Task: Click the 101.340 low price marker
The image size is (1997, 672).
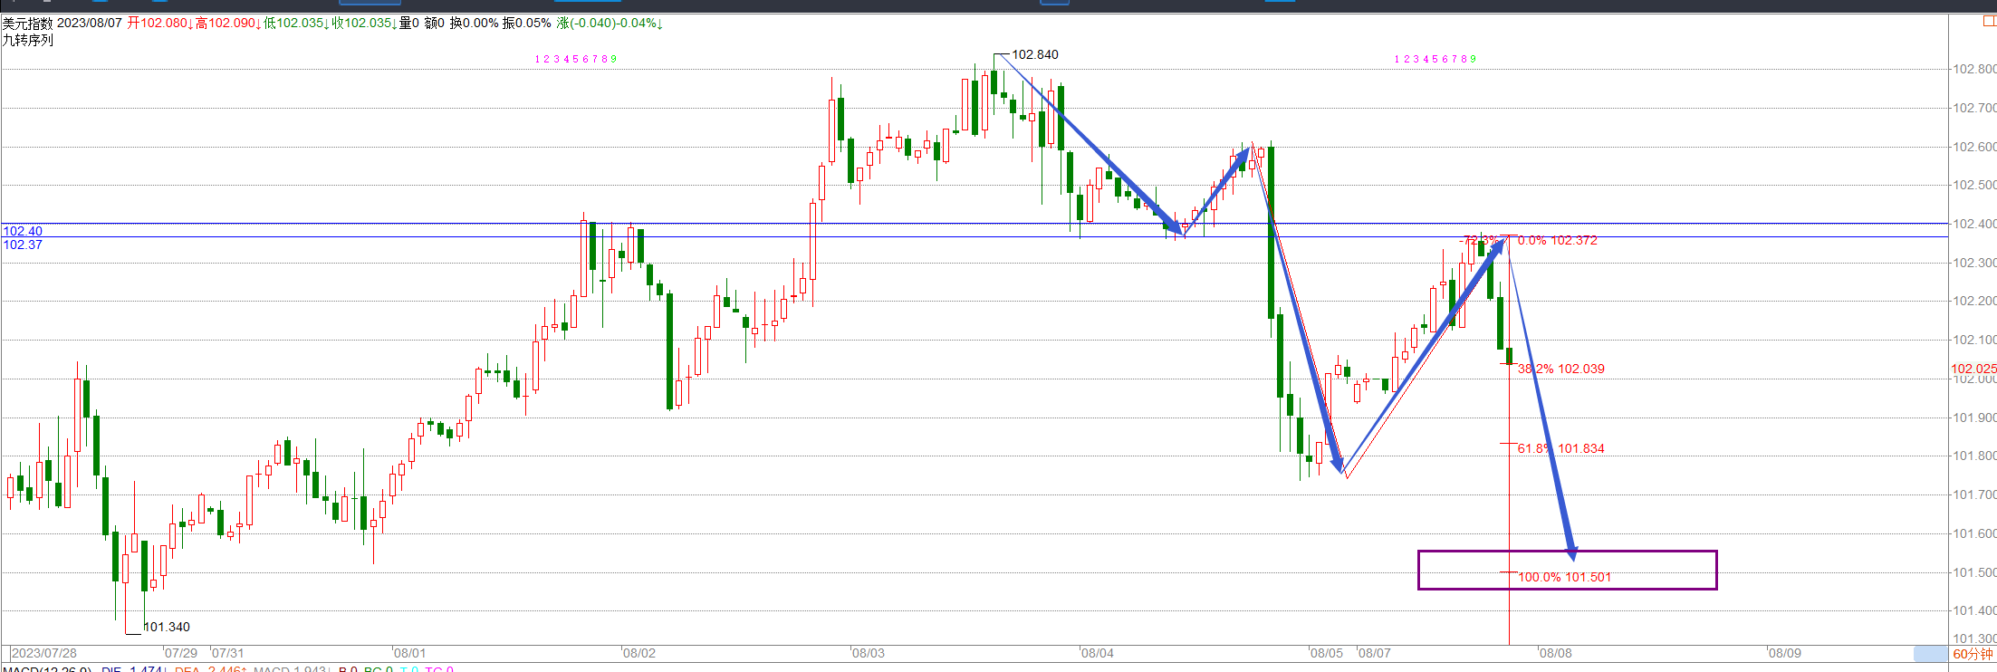Action: pyautogui.click(x=167, y=627)
